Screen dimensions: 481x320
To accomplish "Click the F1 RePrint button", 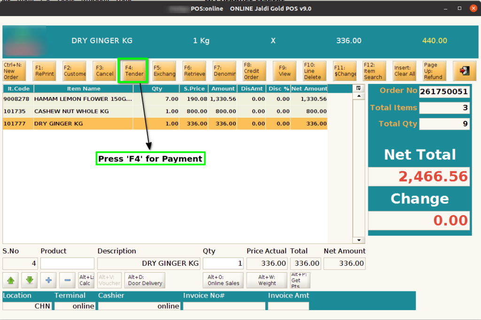I will coord(44,71).
